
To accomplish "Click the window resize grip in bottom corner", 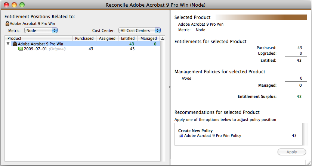I will (308, 163).
